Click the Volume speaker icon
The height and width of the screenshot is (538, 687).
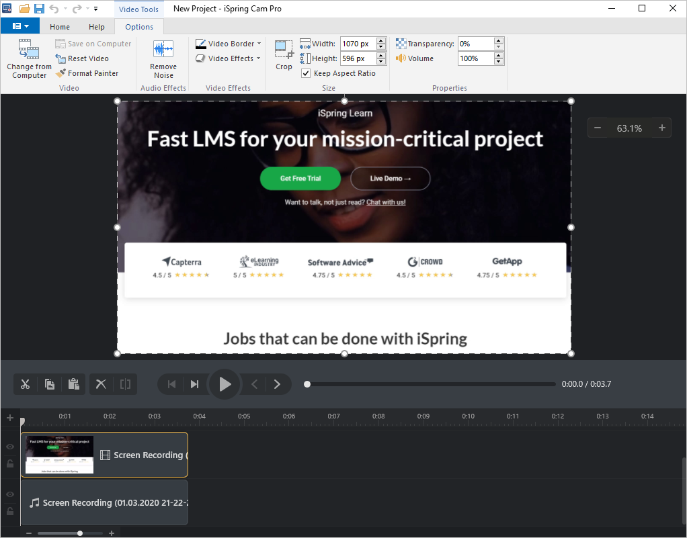[x=401, y=58]
